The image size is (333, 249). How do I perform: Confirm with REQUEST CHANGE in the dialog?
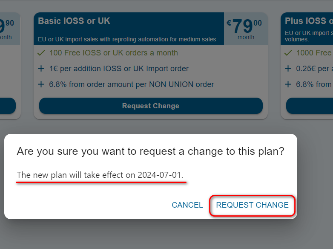pos(252,205)
